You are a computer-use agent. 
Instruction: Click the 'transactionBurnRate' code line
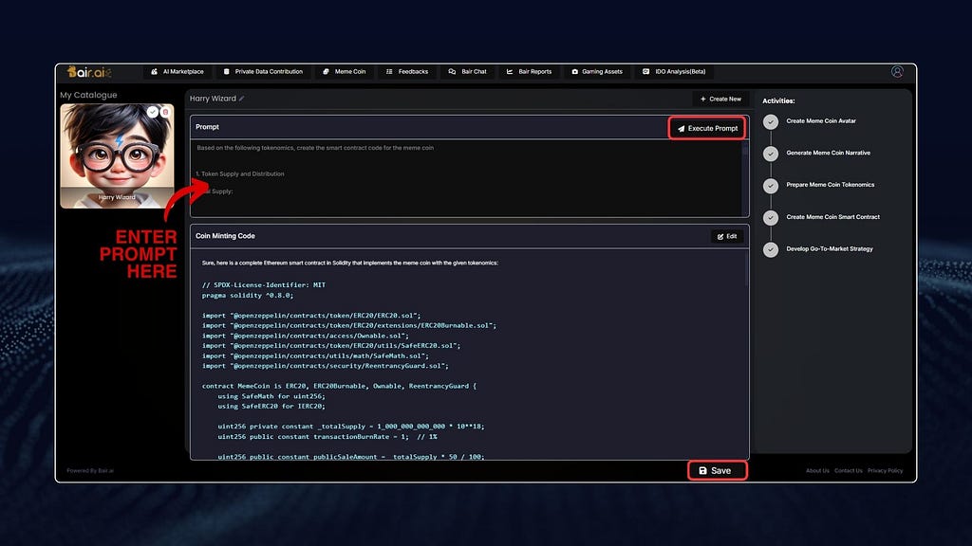(x=327, y=436)
